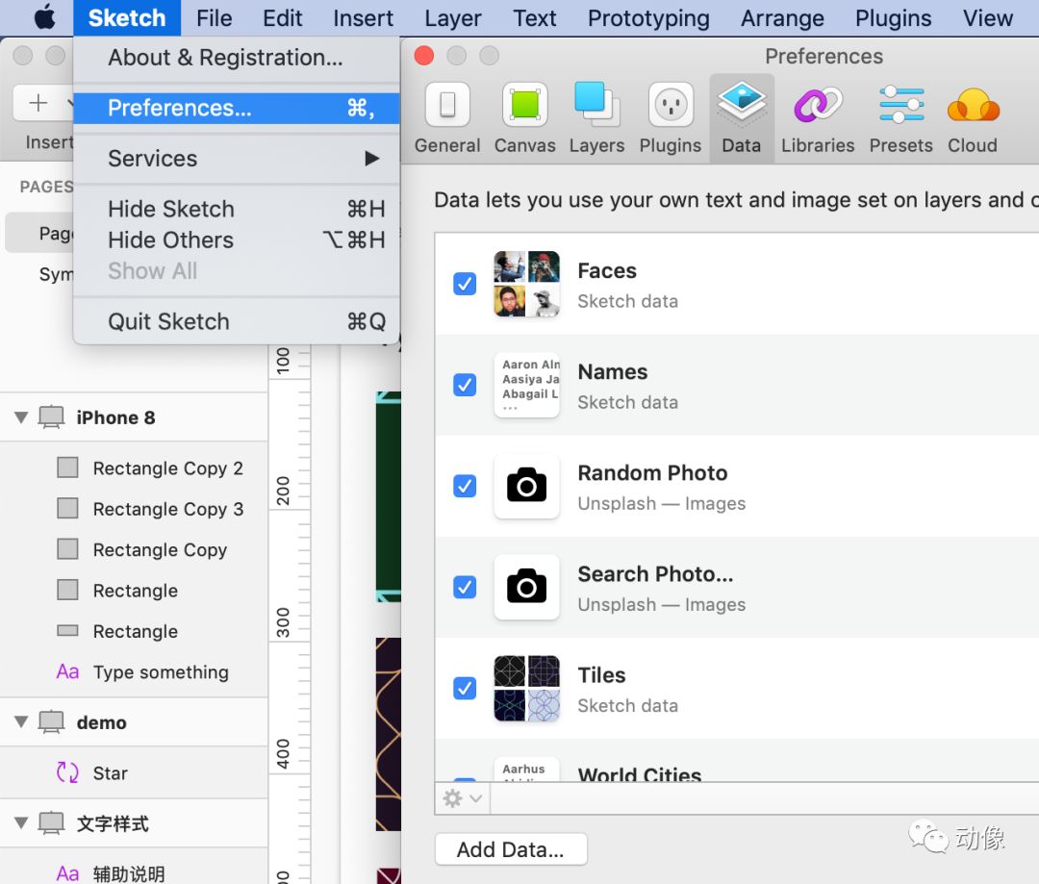The height and width of the screenshot is (884, 1039).
Task: Collapse the iPhone 8 artboard group
Action: tap(21, 417)
